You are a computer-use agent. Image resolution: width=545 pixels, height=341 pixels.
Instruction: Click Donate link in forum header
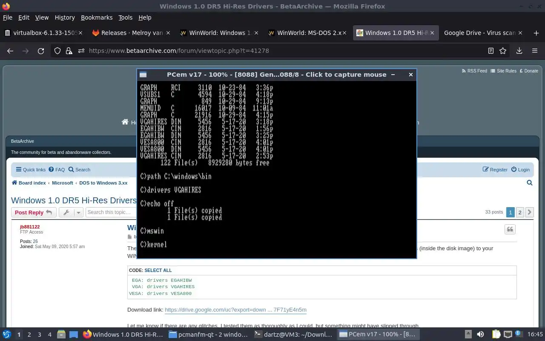tap(528, 71)
